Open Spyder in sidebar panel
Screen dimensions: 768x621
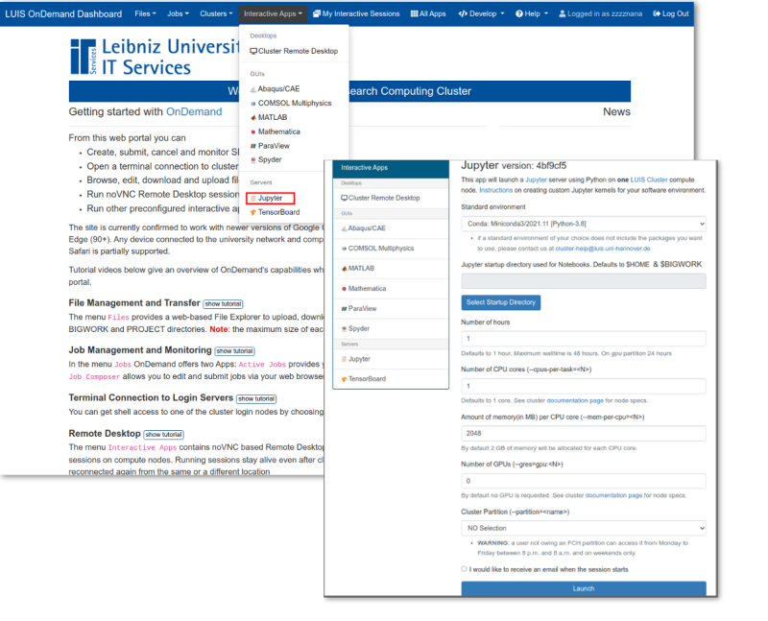point(391,328)
